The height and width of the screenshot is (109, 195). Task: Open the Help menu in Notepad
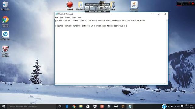click(x=80, y=18)
